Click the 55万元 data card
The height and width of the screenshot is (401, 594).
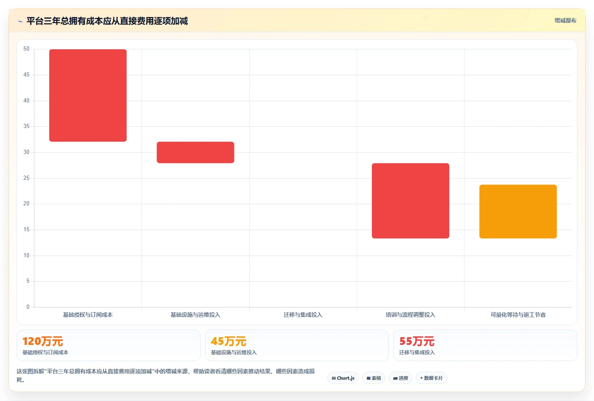point(485,345)
